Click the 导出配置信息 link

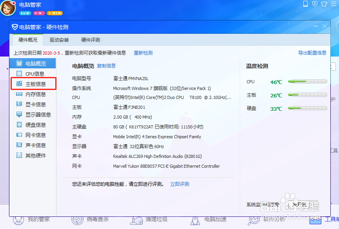click(312, 53)
